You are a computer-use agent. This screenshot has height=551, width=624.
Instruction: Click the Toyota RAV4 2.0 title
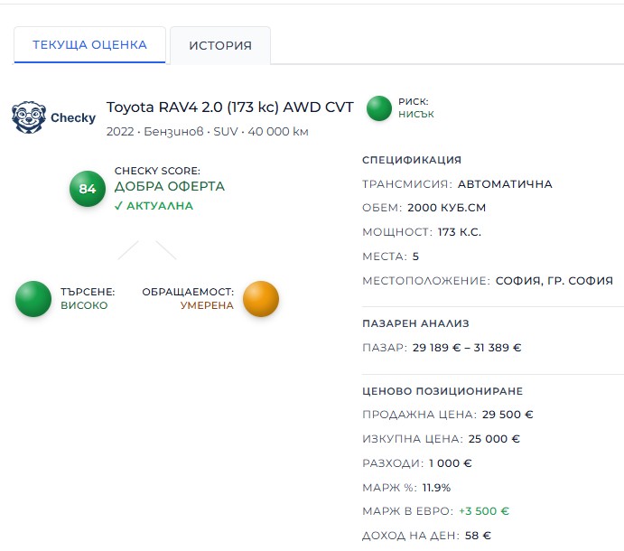pos(229,107)
